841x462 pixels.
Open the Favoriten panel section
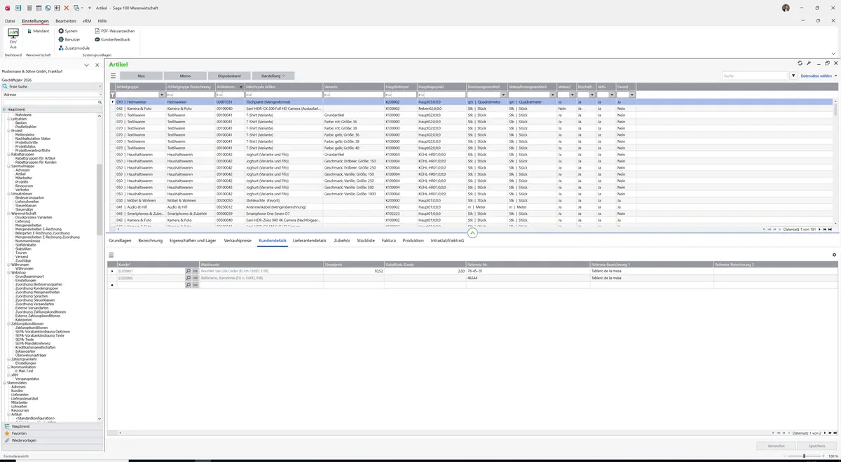click(x=51, y=433)
